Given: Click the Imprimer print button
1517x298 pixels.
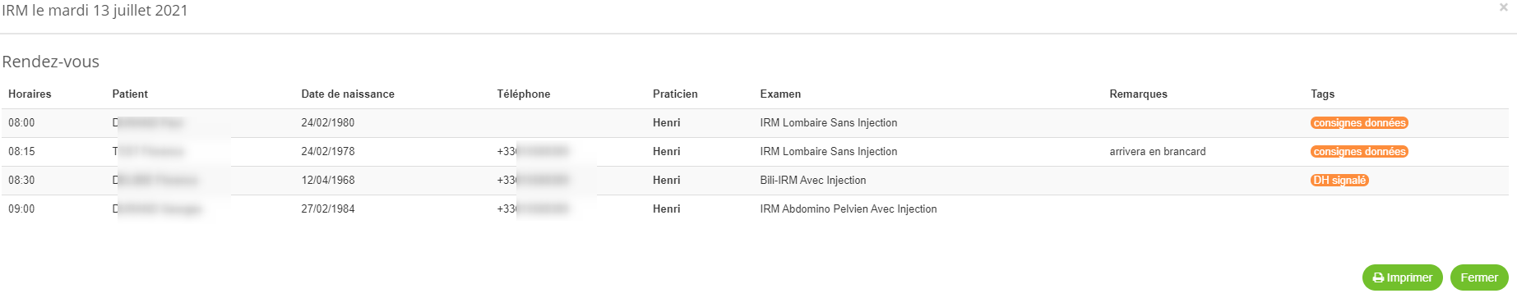Looking at the screenshot, I should (x=1402, y=277).
